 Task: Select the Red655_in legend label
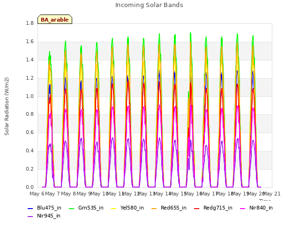pyautogui.click(x=173, y=208)
